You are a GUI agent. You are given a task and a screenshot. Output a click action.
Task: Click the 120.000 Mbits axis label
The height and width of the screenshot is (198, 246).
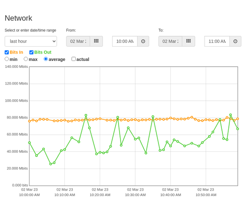16,84
